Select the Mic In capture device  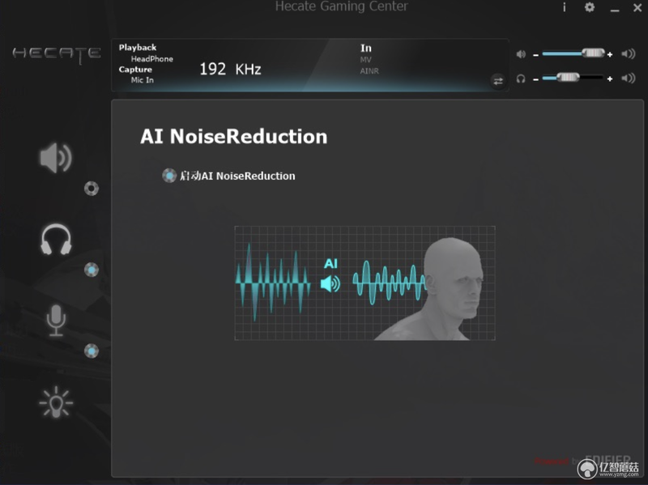point(143,79)
